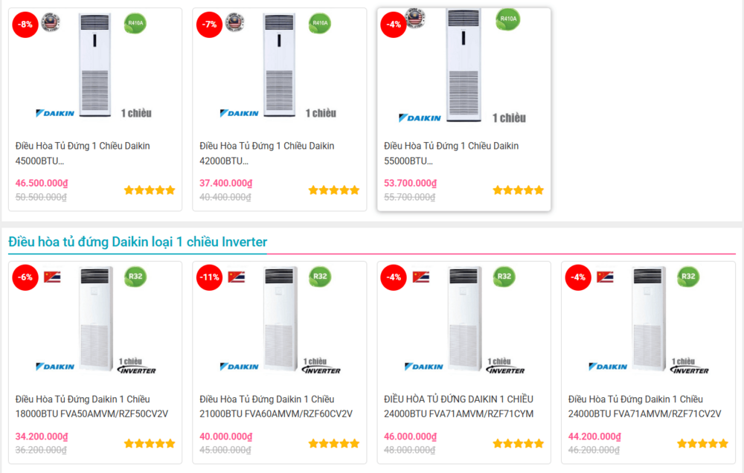
Task: Click the flag icon on the 21000BTU product
Action: click(x=237, y=277)
